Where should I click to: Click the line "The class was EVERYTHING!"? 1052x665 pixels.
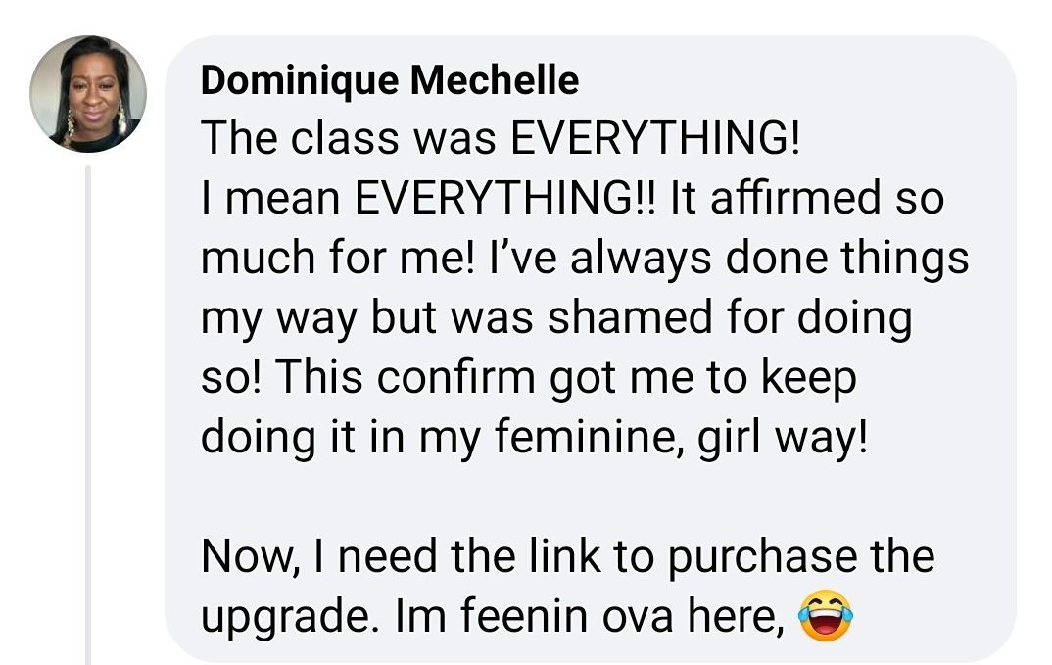click(x=501, y=140)
